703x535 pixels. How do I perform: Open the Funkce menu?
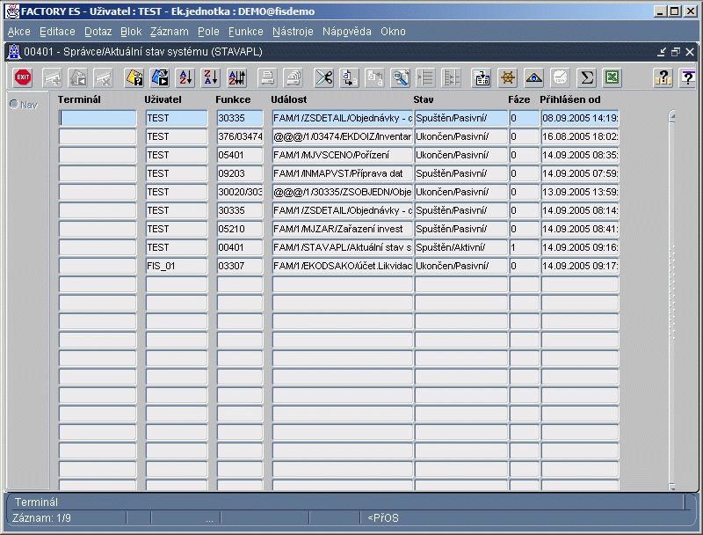[x=246, y=32]
